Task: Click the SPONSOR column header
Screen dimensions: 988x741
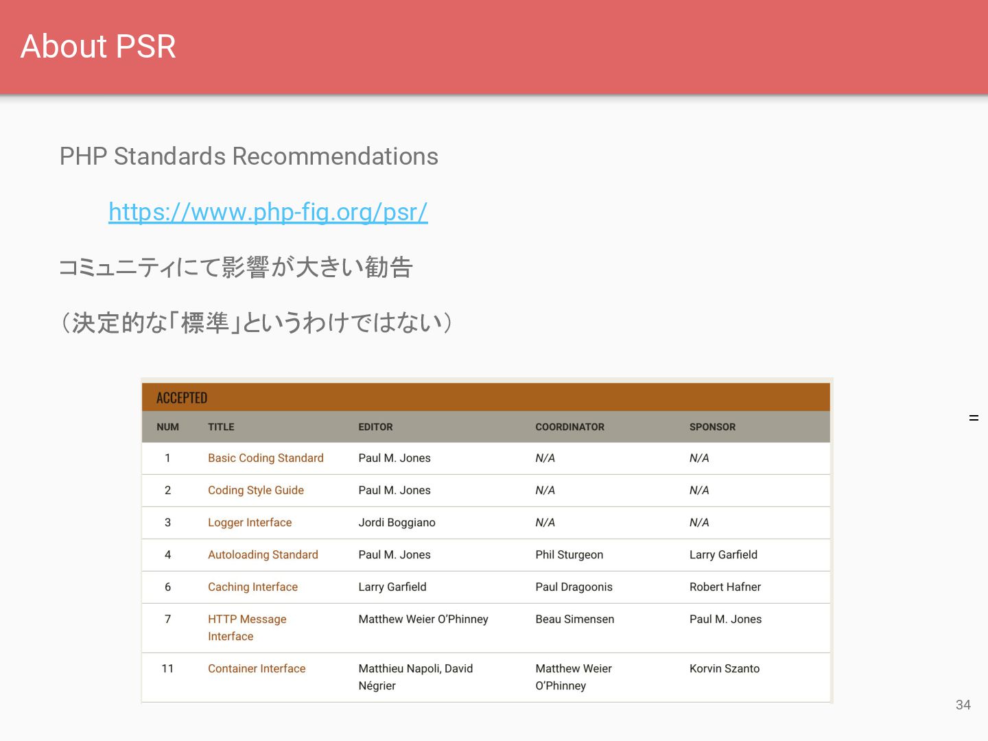Action: click(x=712, y=427)
